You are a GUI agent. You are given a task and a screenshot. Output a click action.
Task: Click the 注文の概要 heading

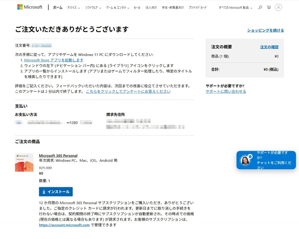point(221,47)
